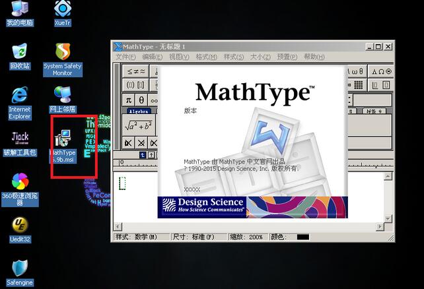Insert the infinity symbol from the small bar
The image size is (424, 289).
point(153,100)
